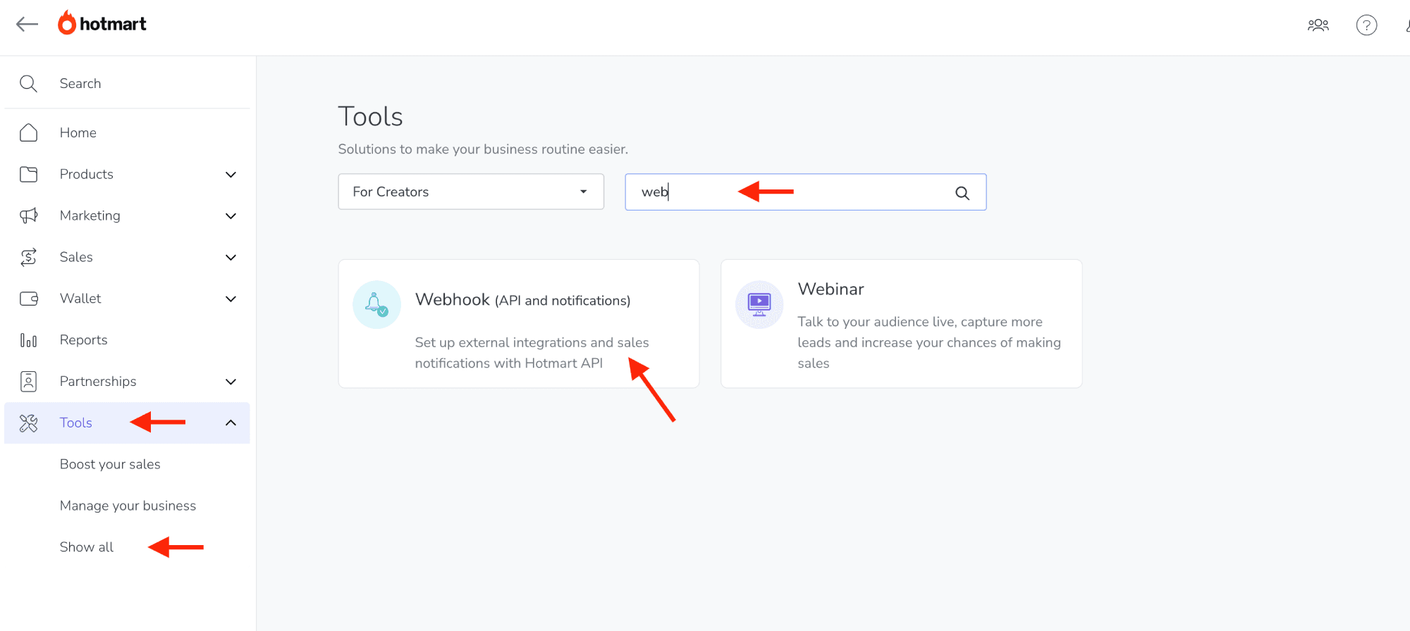Click the Partnerships contact icon
Viewport: 1410px width, 631px height.
28,382
